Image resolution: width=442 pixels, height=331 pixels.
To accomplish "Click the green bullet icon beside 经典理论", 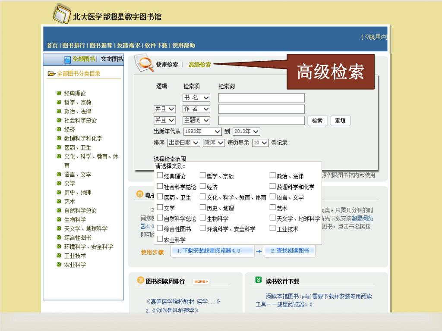I will click(59, 93).
